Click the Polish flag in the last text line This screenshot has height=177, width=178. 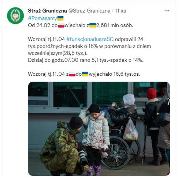click(72, 74)
